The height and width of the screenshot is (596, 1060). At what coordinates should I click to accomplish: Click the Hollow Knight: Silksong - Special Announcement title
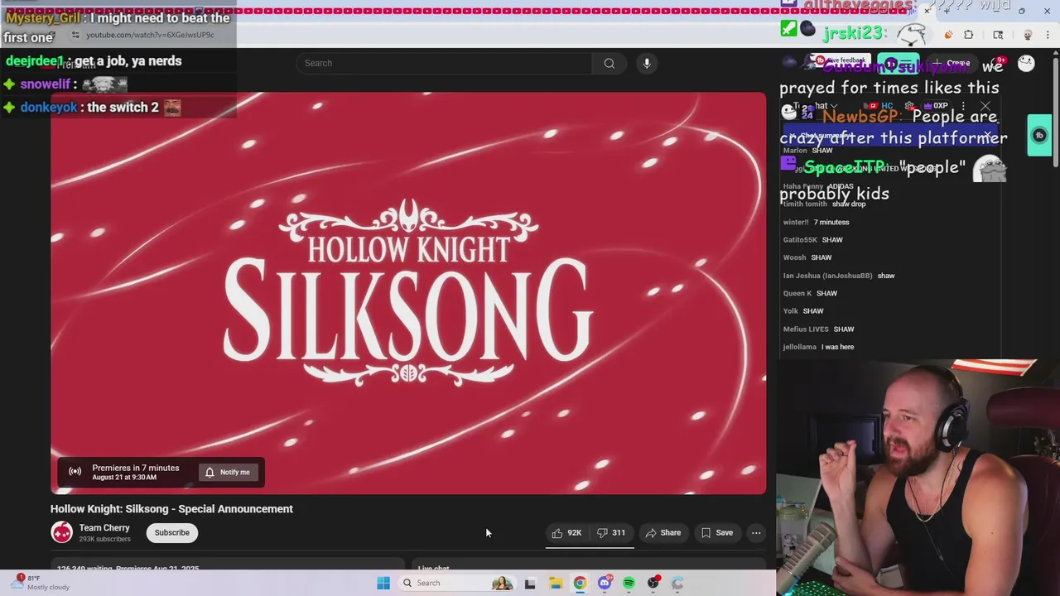coord(171,509)
